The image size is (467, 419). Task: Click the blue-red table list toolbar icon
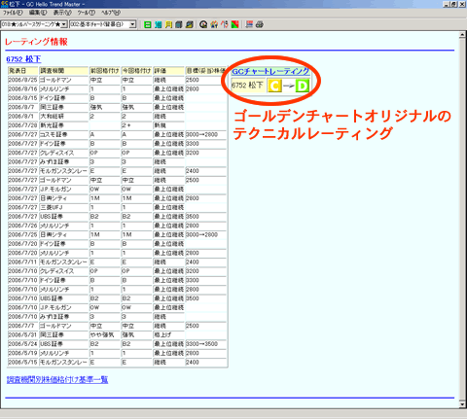249,24
